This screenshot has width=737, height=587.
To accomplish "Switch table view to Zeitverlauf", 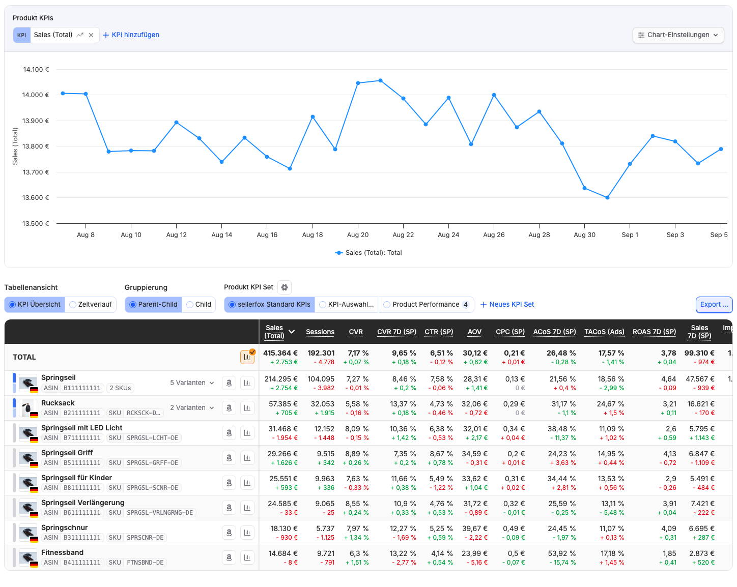I will [91, 305].
